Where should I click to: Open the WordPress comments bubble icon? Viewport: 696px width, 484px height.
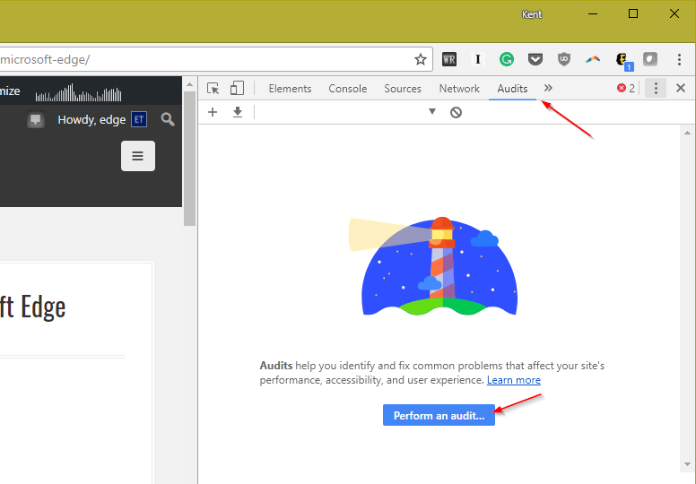point(36,120)
